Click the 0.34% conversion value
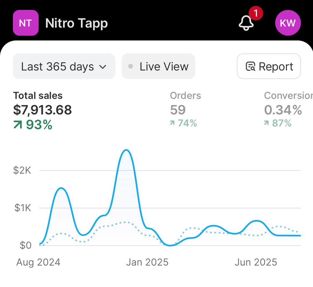313x287 pixels. pyautogui.click(x=283, y=110)
